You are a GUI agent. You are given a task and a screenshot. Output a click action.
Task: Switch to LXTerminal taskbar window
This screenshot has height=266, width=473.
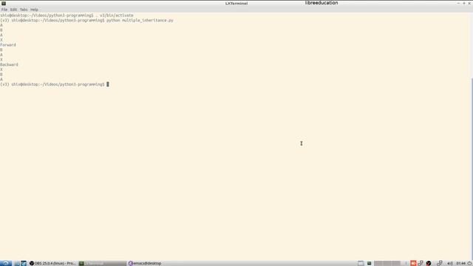coord(102,263)
